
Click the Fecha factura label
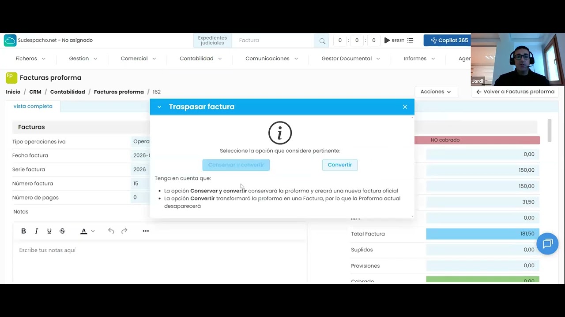tap(30, 155)
